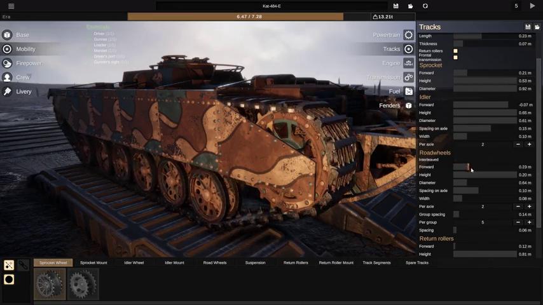Select the second sprocket wheel thumbnail

(x=83, y=284)
